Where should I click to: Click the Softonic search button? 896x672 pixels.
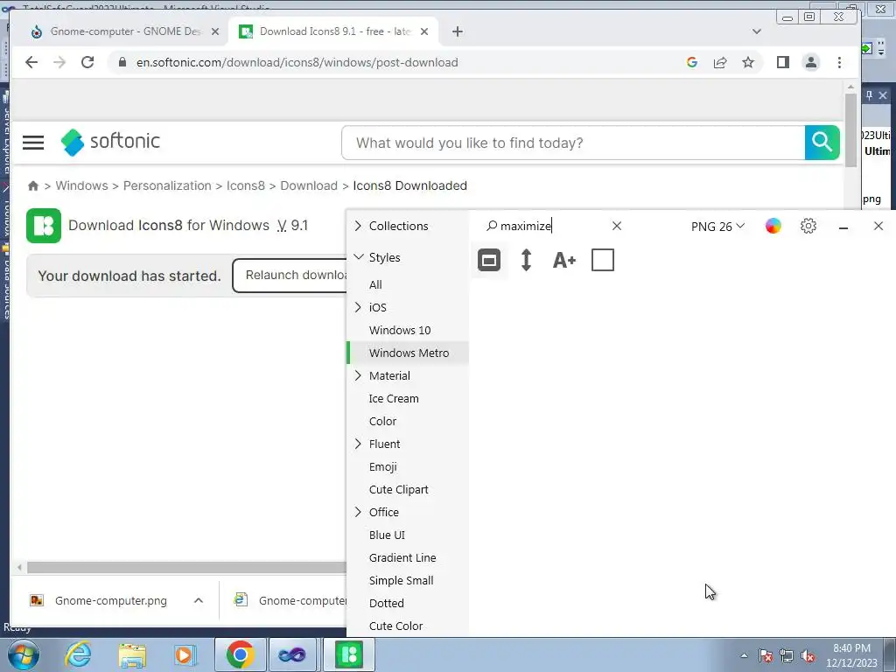coord(822,143)
